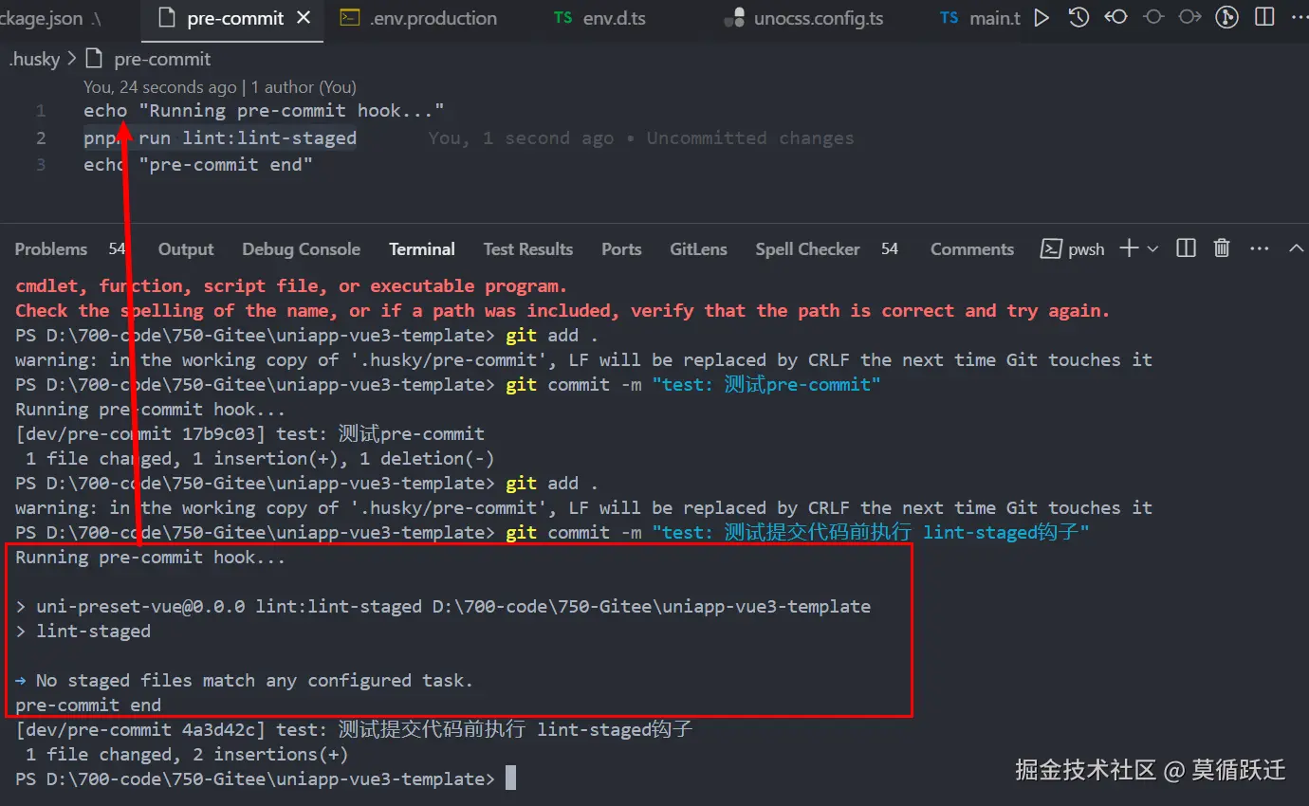Click the '> lint-staged' terminal output line
The height and width of the screenshot is (806, 1309).
(x=83, y=632)
